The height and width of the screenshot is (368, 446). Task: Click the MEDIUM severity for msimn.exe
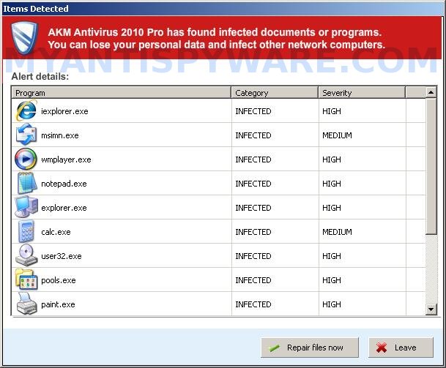point(337,135)
